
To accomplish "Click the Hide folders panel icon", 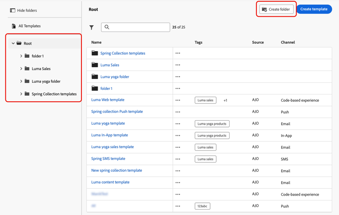I will pyautogui.click(x=13, y=10).
